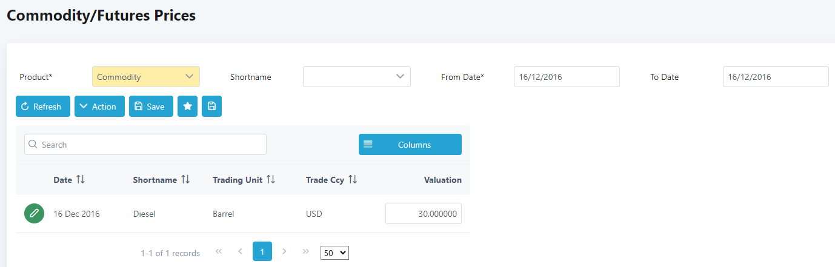Open the Columns chooser button
Image resolution: width=835 pixels, height=267 pixels.
coord(410,145)
